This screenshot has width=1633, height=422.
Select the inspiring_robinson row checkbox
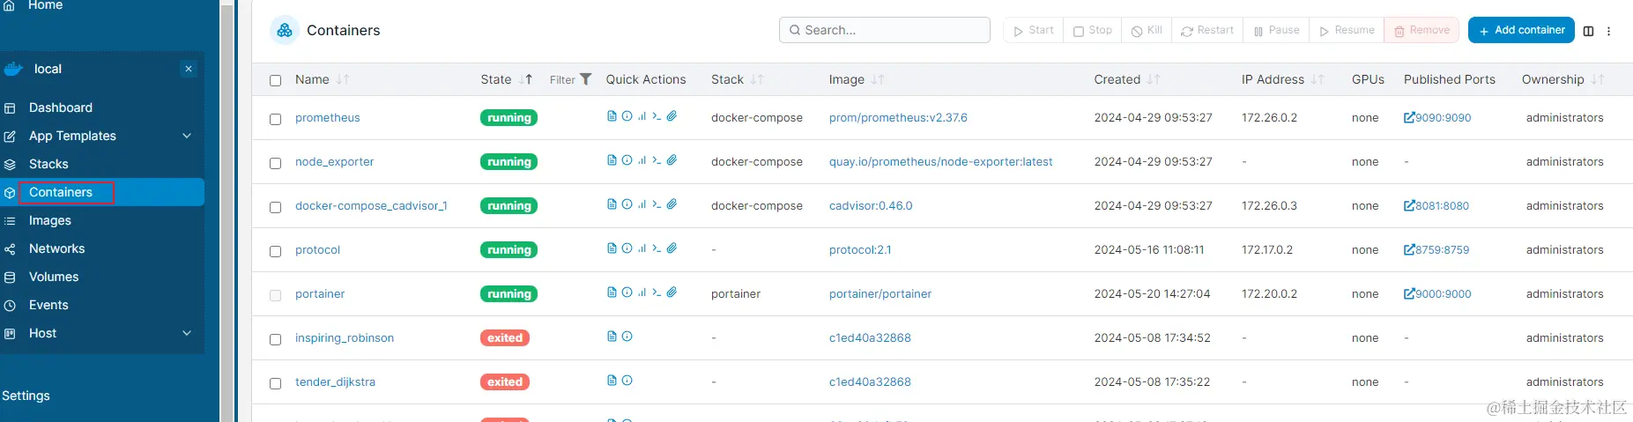(276, 339)
